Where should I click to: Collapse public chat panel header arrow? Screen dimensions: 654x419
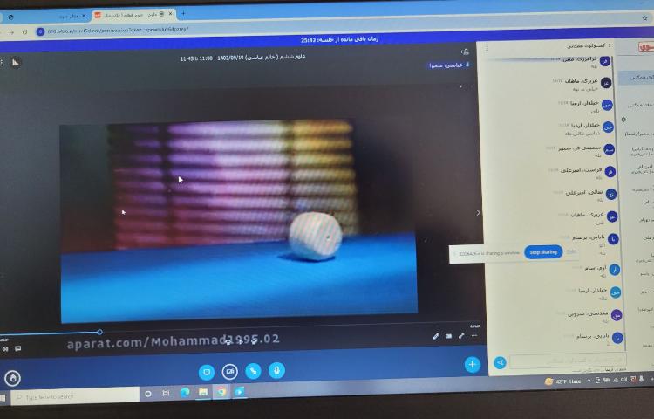coord(610,45)
